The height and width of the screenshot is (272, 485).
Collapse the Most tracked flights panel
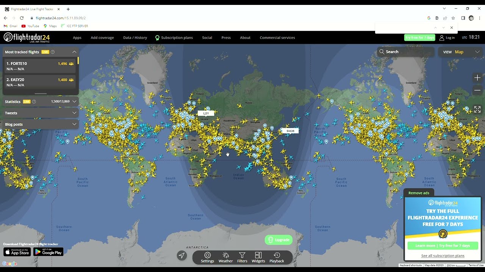click(x=74, y=52)
